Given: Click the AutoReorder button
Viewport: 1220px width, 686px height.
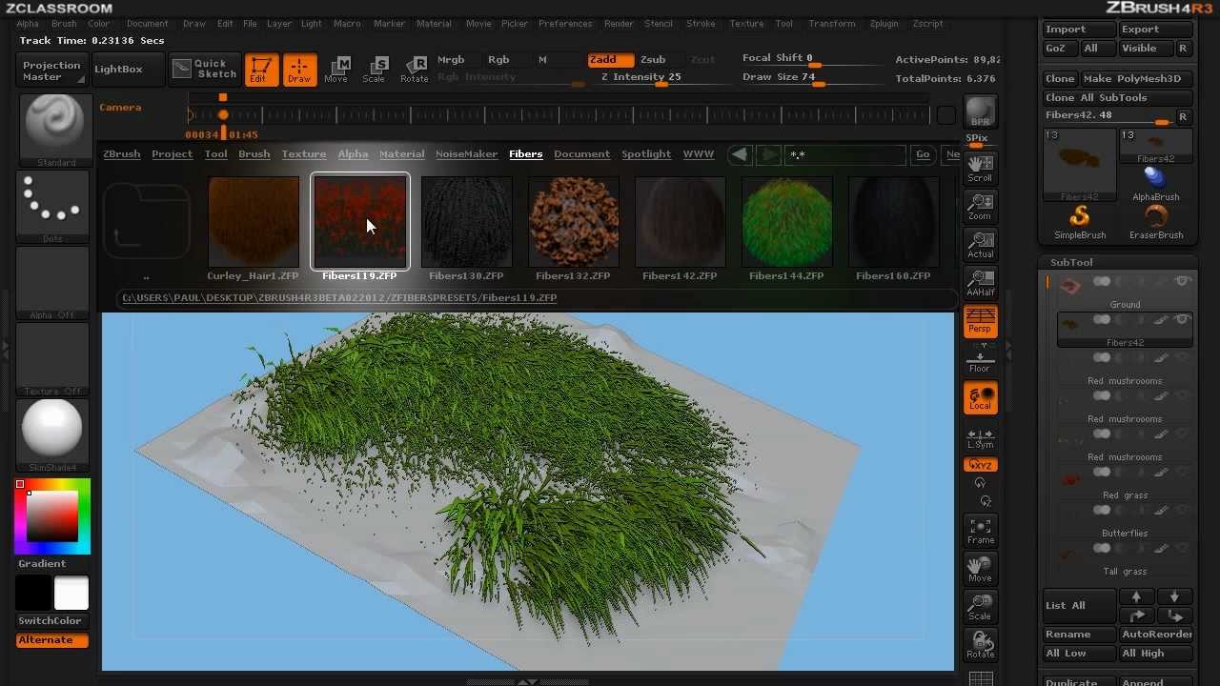Looking at the screenshot, I should [1155, 635].
